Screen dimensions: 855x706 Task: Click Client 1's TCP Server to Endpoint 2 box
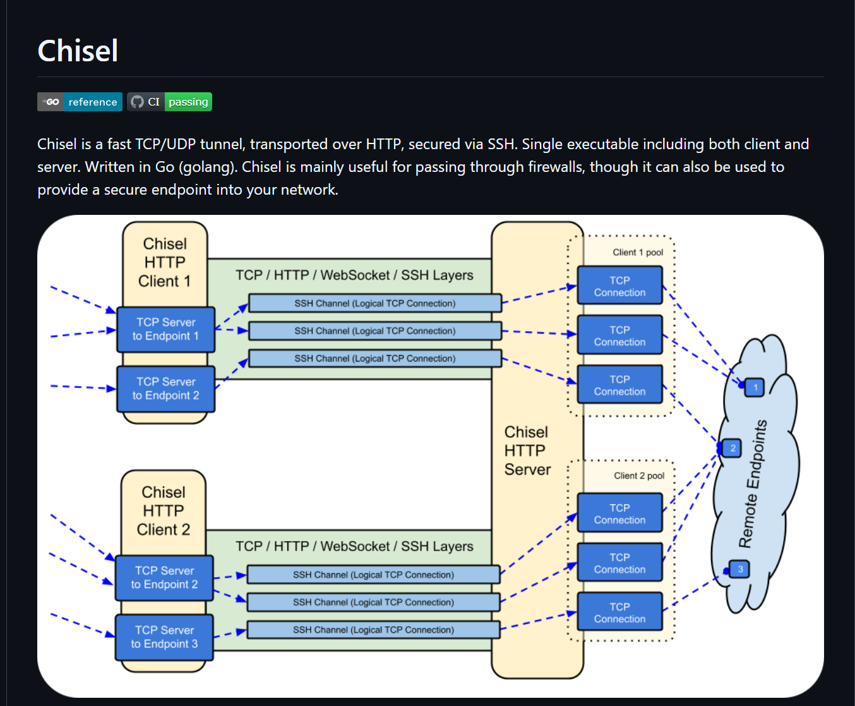coord(165,389)
